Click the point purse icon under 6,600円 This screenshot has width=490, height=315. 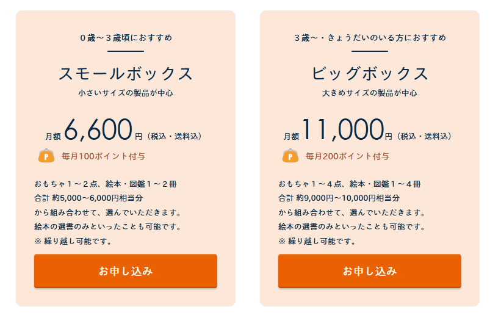(47, 156)
